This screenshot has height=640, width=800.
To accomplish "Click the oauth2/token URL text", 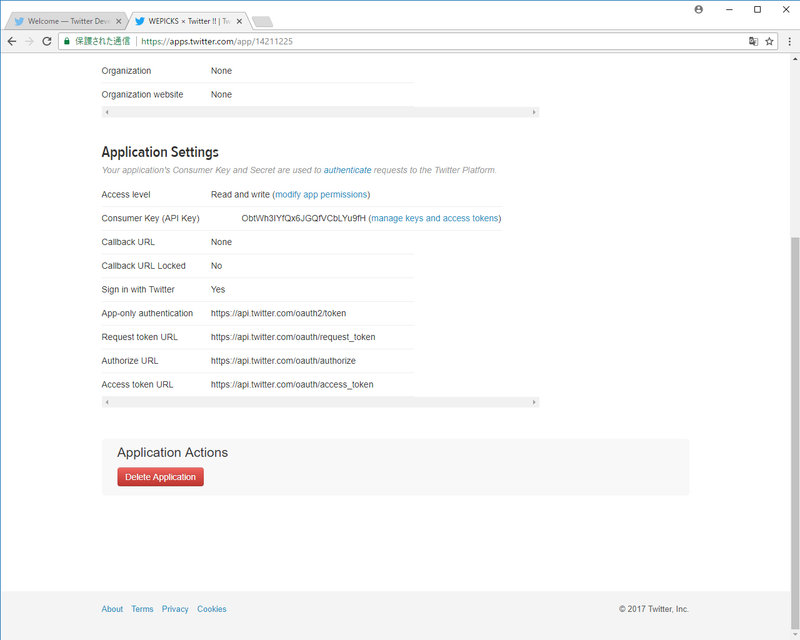I will (279, 313).
